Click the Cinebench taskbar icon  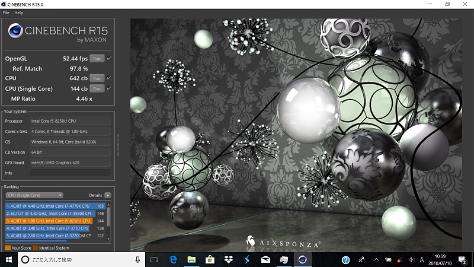point(303,260)
